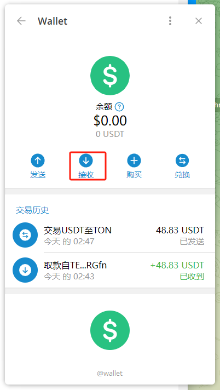
Task: Click the @wallet handle link
Action: pyautogui.click(x=110, y=374)
